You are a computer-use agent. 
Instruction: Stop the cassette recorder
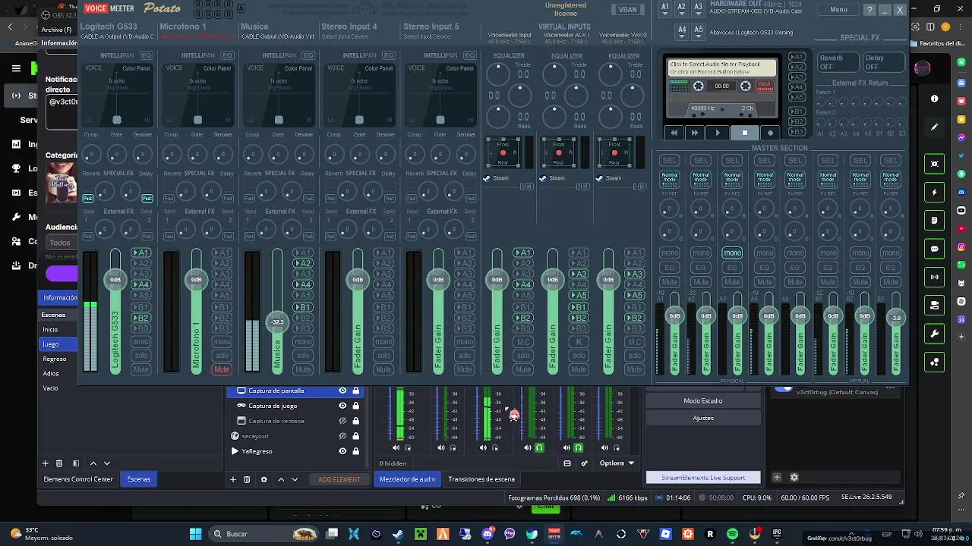pos(744,133)
